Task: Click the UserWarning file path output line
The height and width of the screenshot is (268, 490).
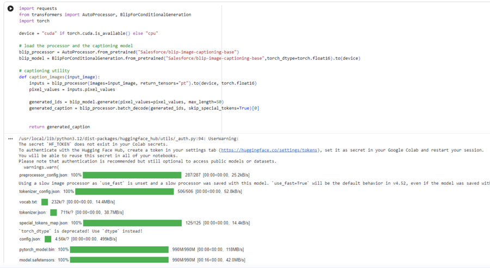Action: (128, 139)
